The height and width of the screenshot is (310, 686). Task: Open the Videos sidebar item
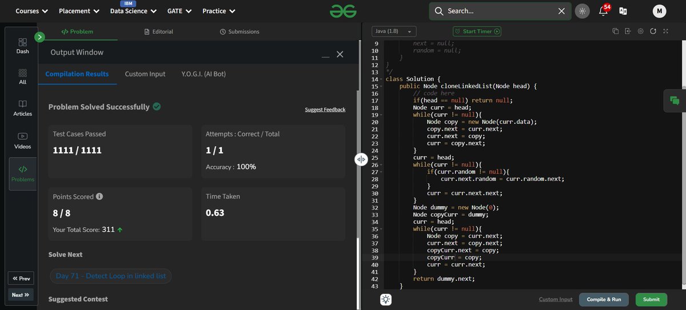22,140
